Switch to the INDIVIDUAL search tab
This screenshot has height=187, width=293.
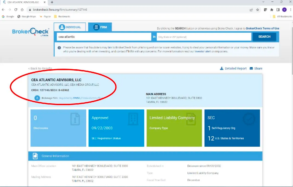[x=70, y=27]
